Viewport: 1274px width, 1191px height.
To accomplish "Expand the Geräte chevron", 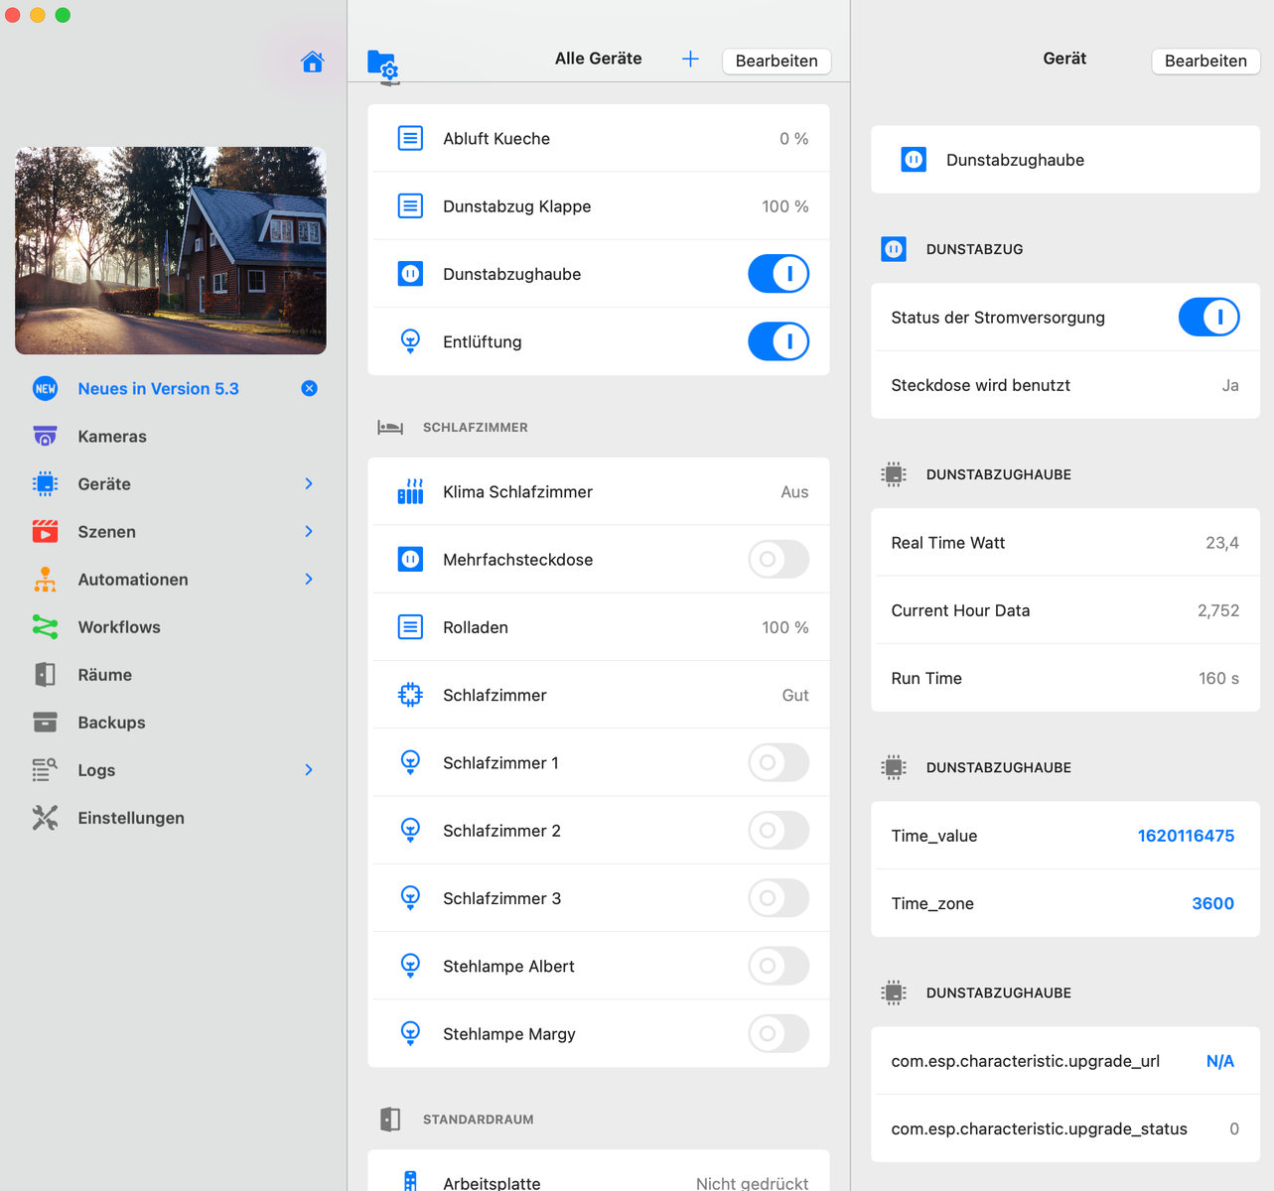I will 309,484.
